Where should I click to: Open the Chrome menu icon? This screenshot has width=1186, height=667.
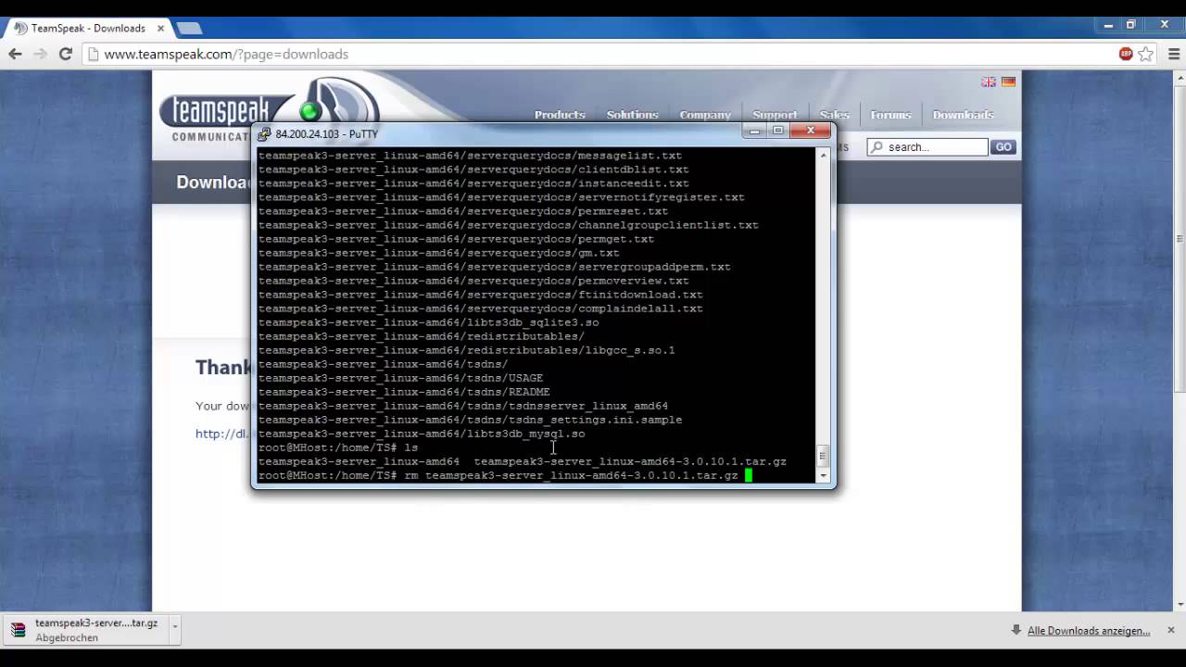pos(1174,54)
